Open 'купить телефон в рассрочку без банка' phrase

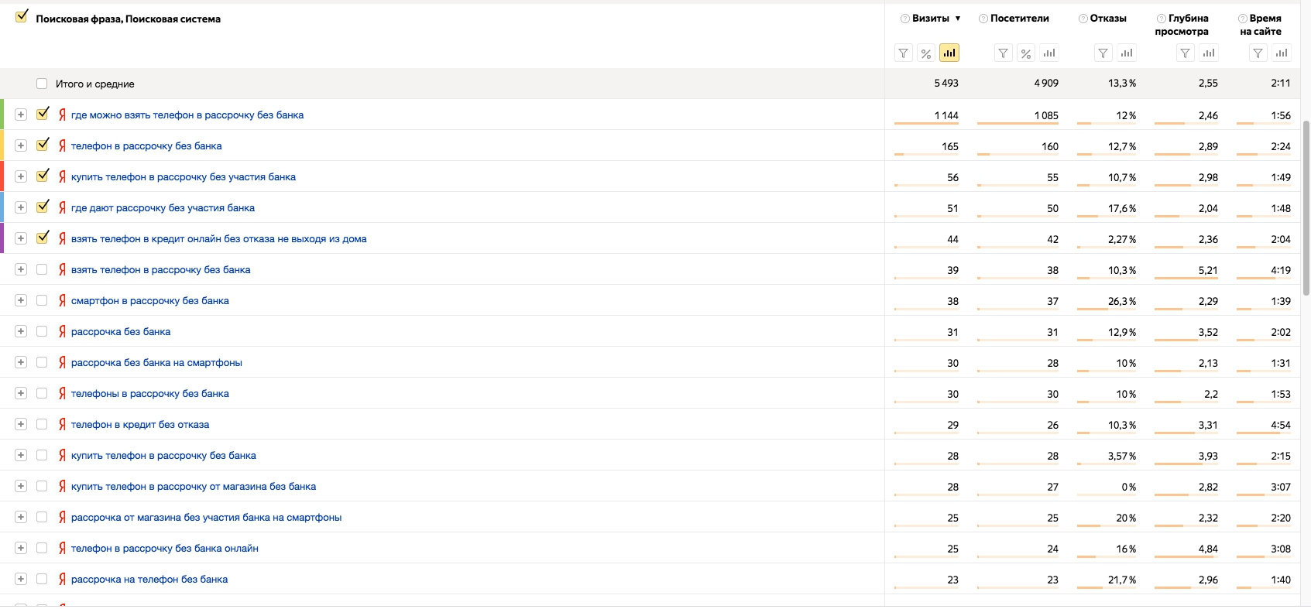[163, 456]
